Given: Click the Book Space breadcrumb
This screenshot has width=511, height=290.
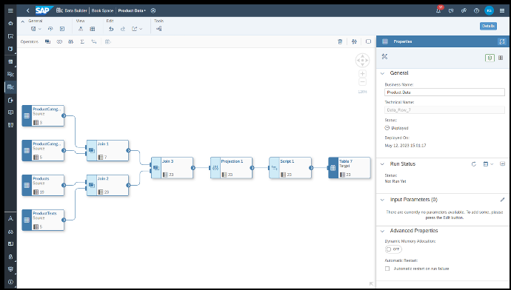Looking at the screenshot, I should coord(102,11).
